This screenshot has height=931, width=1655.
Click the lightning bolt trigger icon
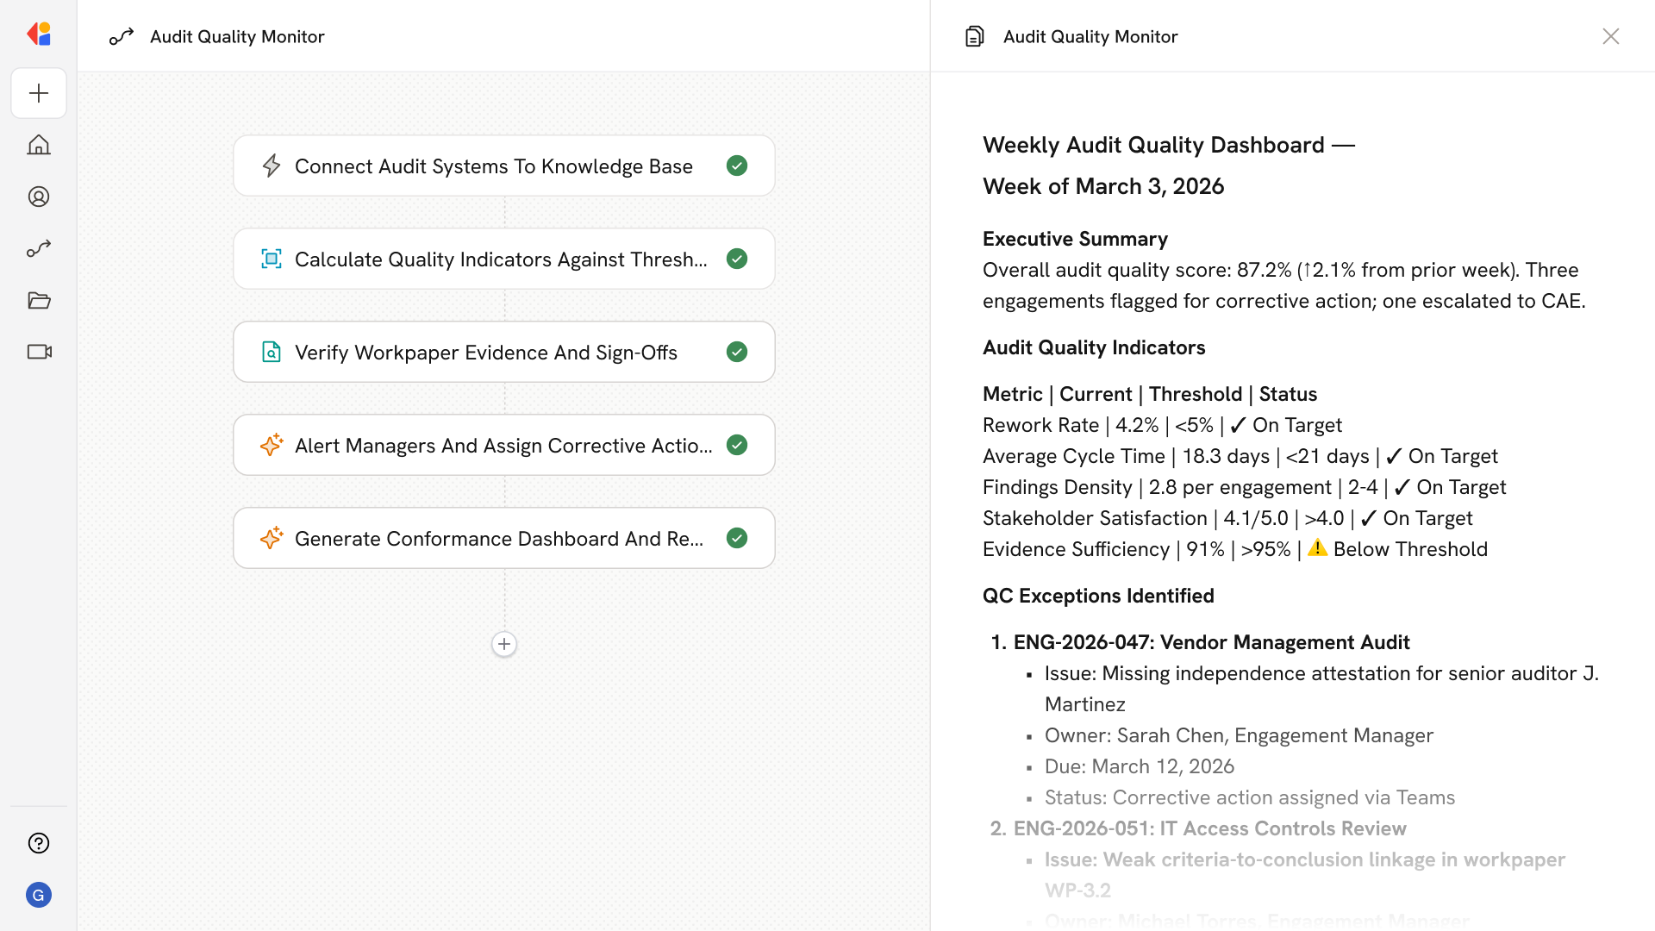(x=272, y=166)
